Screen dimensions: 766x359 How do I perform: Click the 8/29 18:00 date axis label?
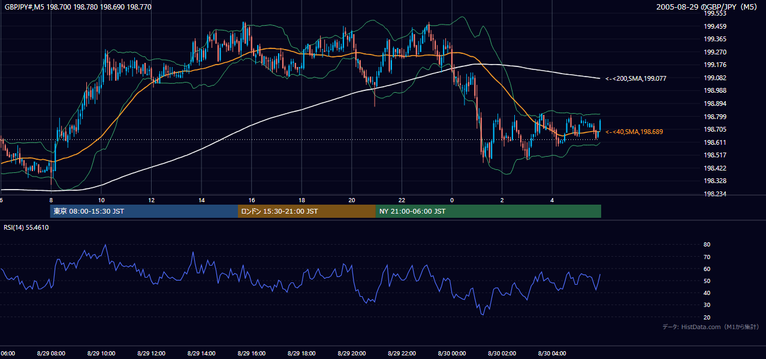(301, 354)
